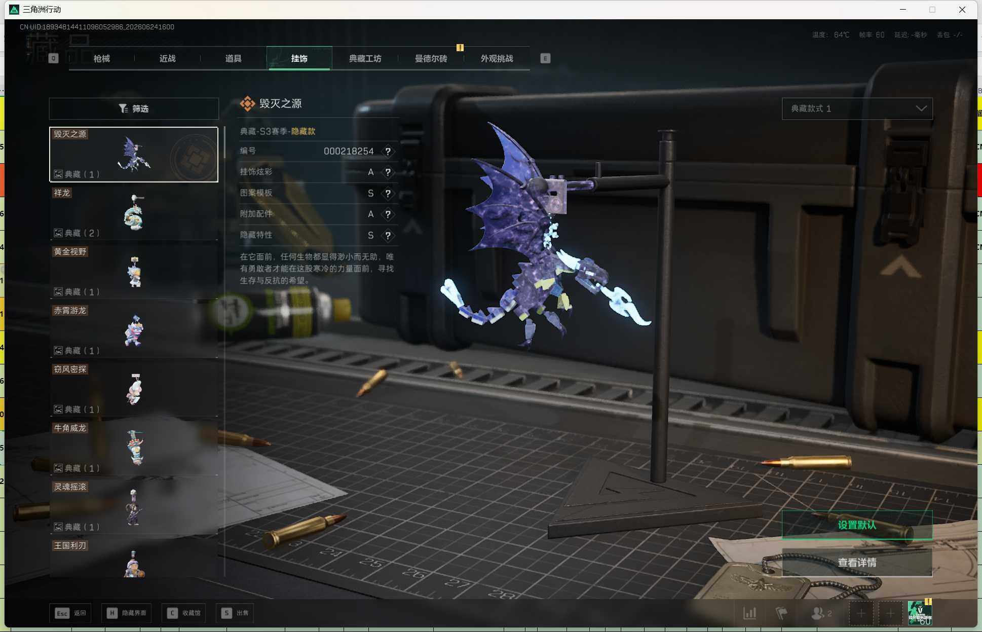Select the 毁灭之源 charm thumbnail

134,154
